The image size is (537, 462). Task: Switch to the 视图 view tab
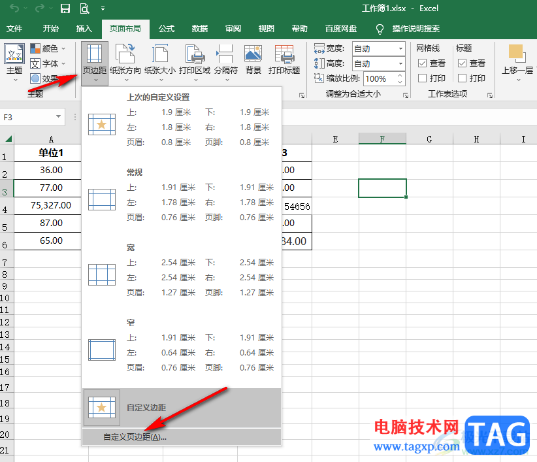click(x=266, y=28)
